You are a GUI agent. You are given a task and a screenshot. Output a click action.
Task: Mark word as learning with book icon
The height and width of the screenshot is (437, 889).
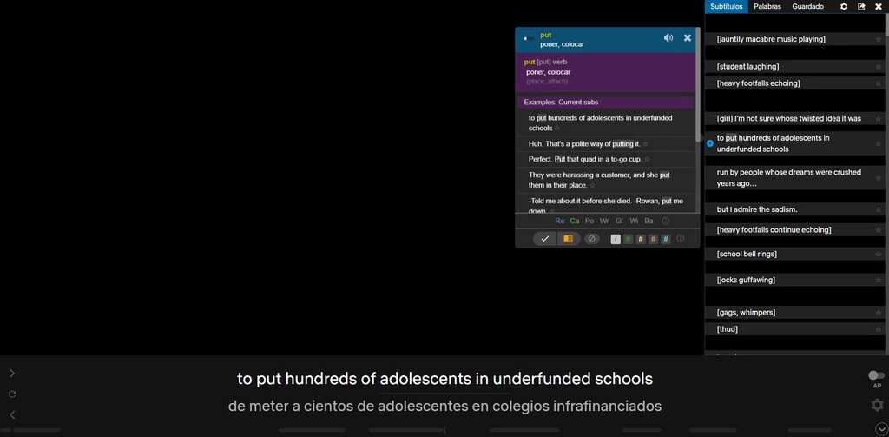tap(568, 239)
